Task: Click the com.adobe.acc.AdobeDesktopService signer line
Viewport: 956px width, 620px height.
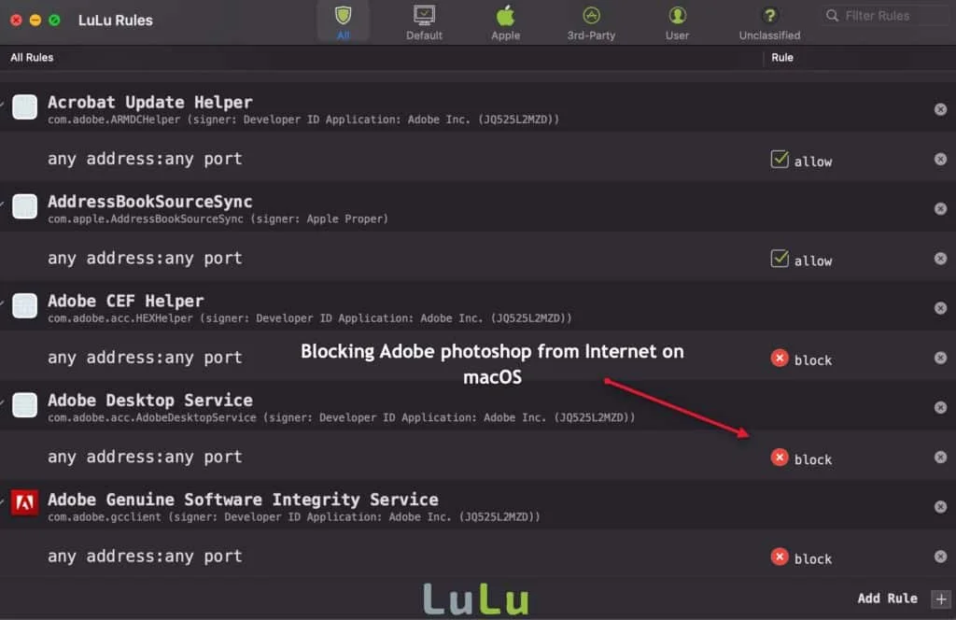Action: [342, 417]
